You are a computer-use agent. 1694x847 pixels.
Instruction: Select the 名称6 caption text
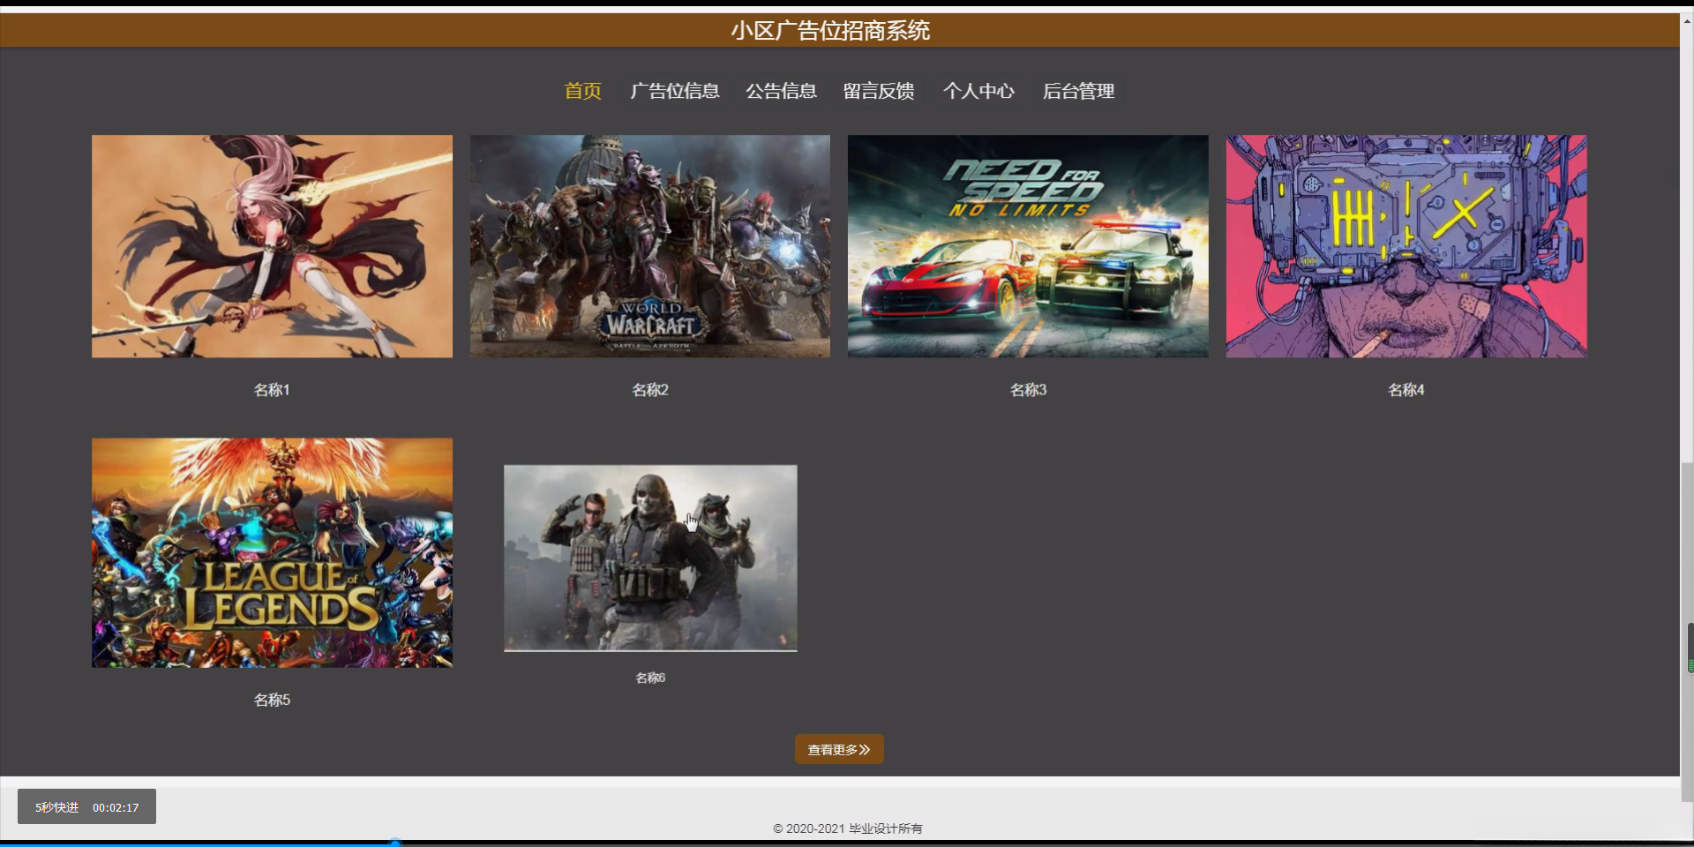tap(650, 678)
